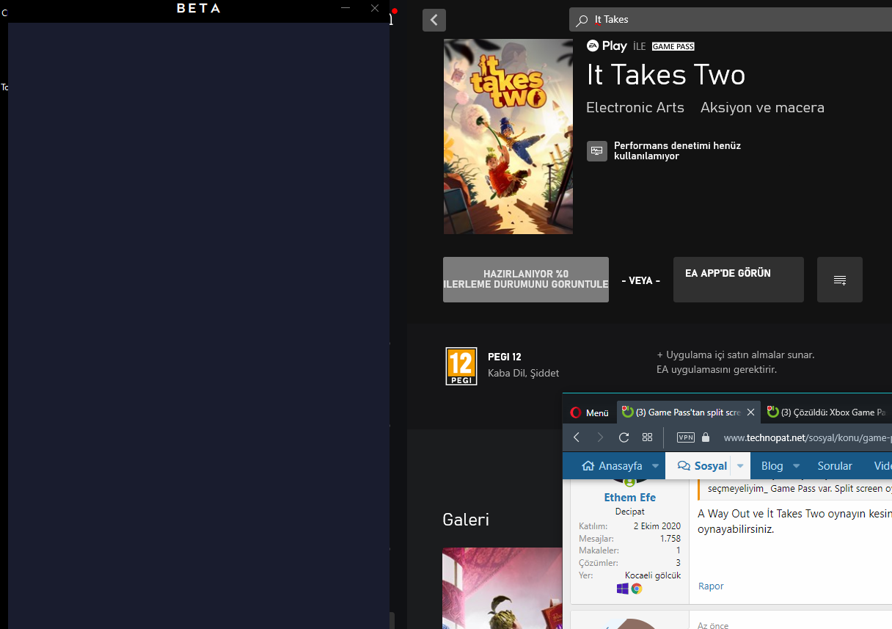
Task: Open the Opera 'Menü' button
Action: tap(590, 412)
